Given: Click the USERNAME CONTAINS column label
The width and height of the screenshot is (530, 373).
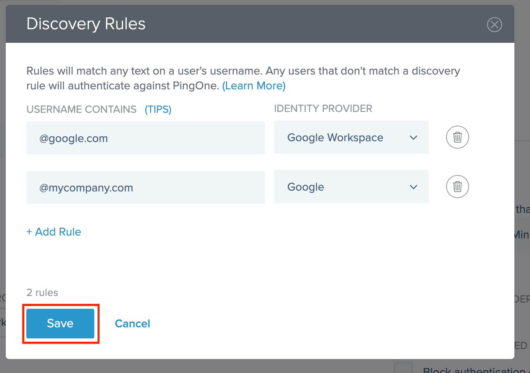Looking at the screenshot, I should [81, 109].
